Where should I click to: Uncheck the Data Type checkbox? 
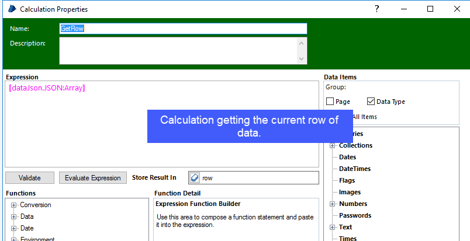371,102
